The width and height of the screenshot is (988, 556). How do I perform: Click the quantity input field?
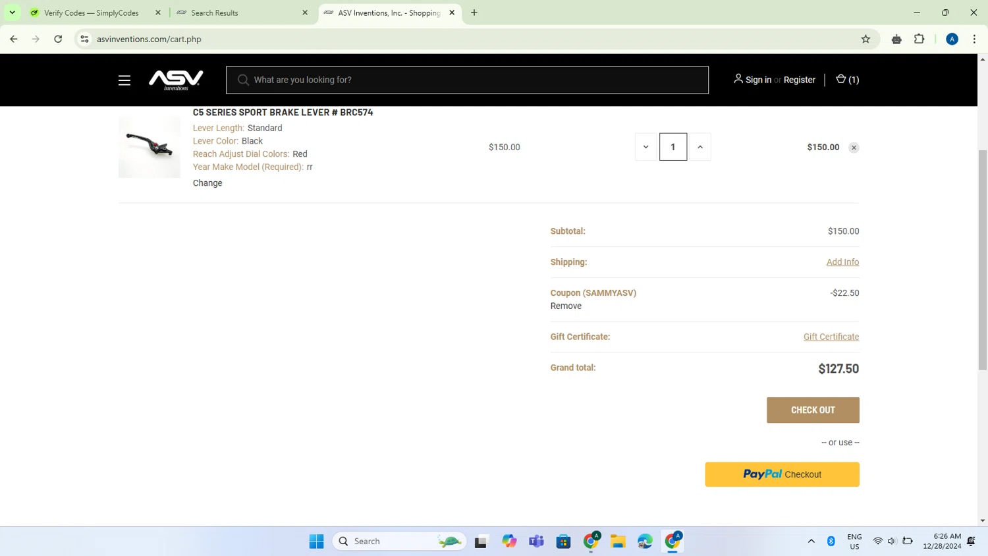[673, 147]
